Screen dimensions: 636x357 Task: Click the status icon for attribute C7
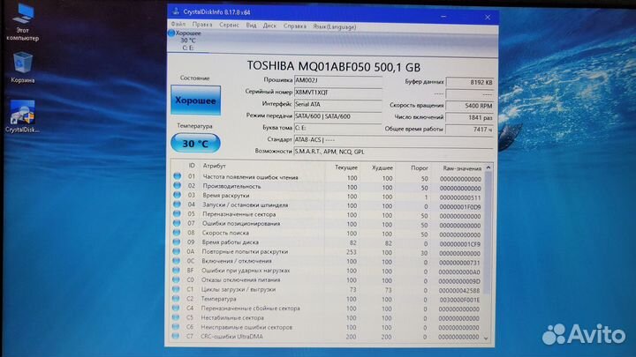[x=175, y=336]
